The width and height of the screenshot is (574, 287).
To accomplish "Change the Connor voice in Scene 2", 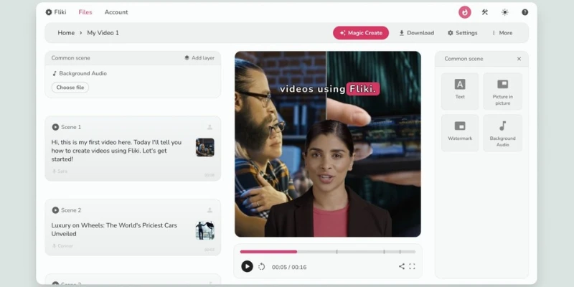I will [x=62, y=245].
